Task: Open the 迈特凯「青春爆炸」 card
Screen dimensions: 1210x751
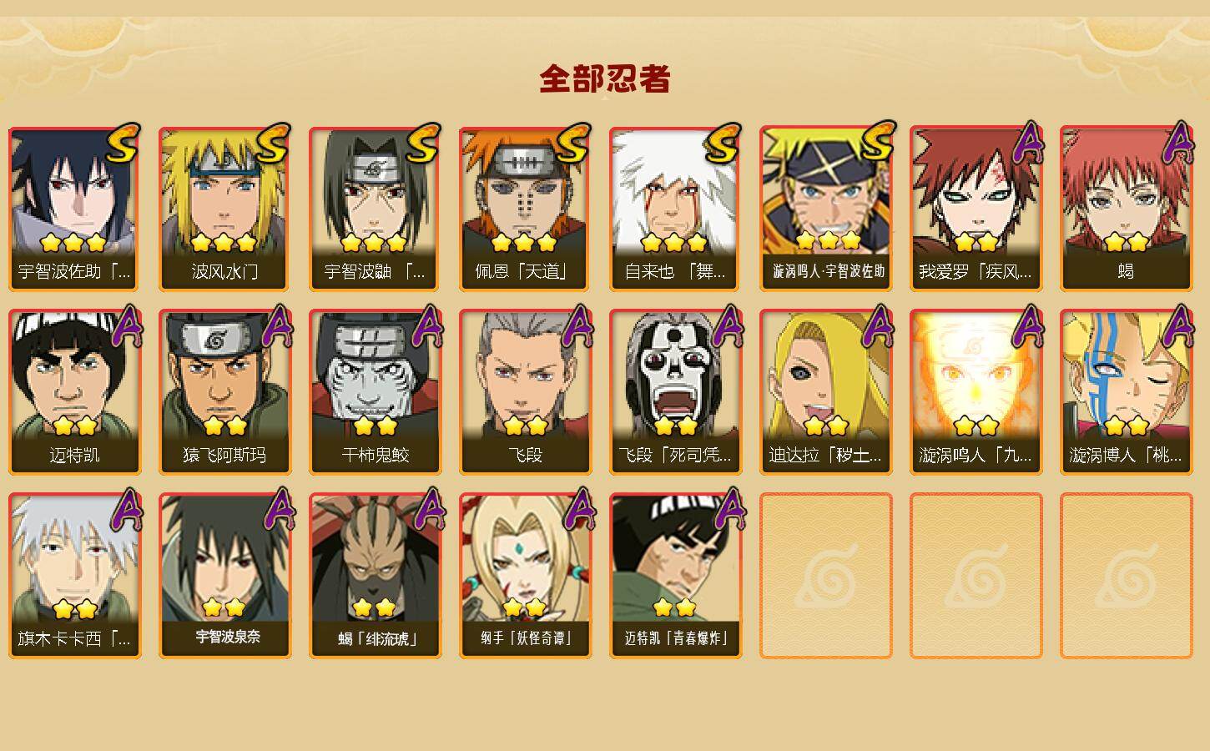Action: tap(675, 576)
